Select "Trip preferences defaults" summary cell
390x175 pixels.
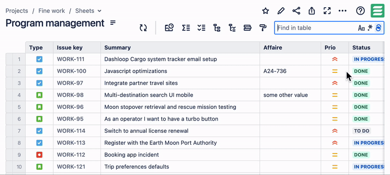[180, 167]
